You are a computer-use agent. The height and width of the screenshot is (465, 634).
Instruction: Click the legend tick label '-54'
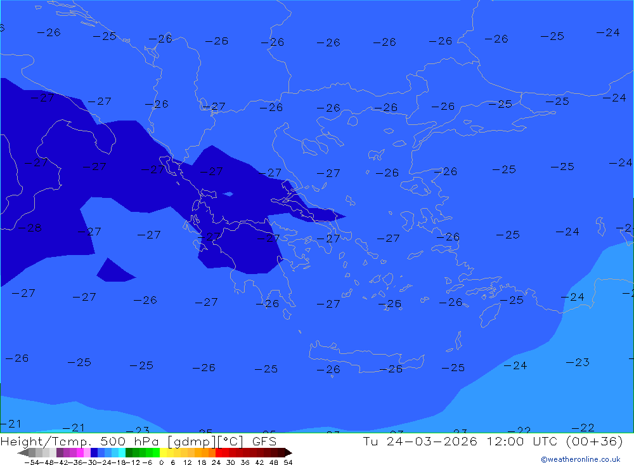click(32, 462)
